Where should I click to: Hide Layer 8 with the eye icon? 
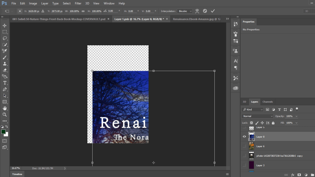[244, 136]
